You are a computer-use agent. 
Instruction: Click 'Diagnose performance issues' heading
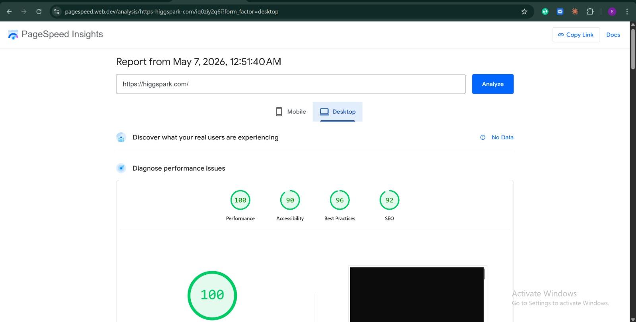point(179,168)
